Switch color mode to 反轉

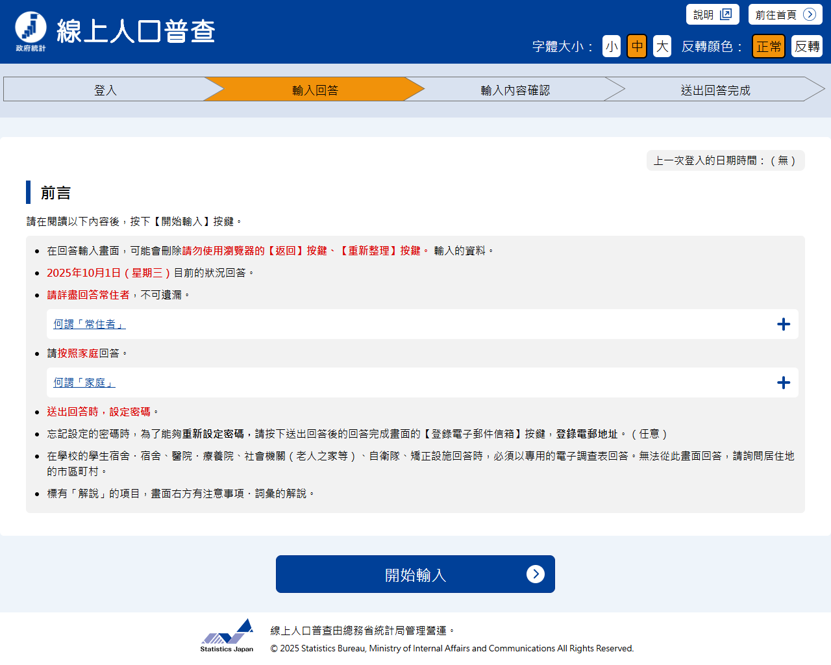click(806, 46)
